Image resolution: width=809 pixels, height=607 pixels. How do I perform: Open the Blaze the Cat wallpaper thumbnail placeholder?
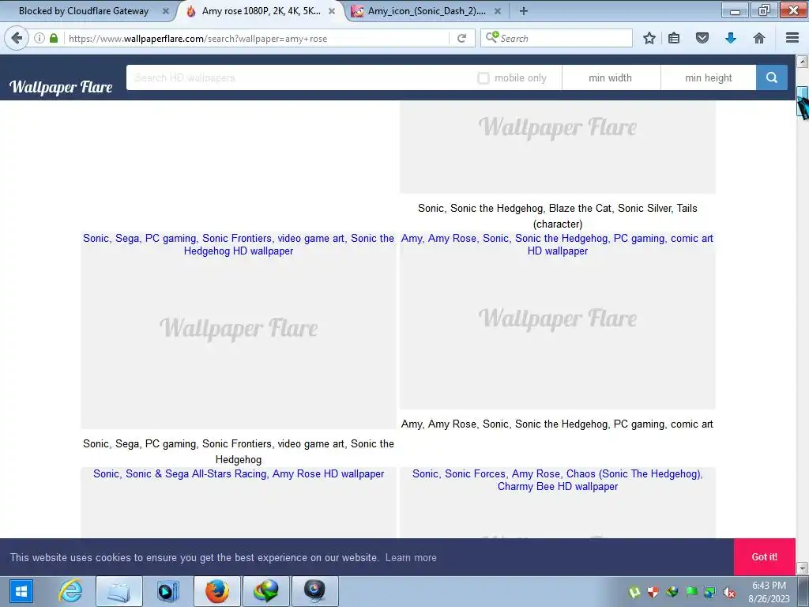coord(557,147)
